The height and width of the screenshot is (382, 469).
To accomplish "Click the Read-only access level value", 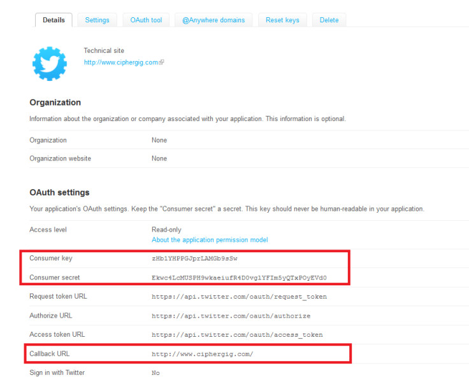I will (x=166, y=230).
